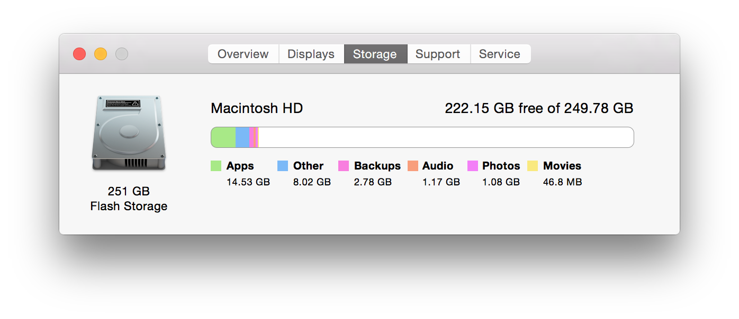Click the blue Other legend swatch
The height and width of the screenshot is (319, 739).
point(283,166)
